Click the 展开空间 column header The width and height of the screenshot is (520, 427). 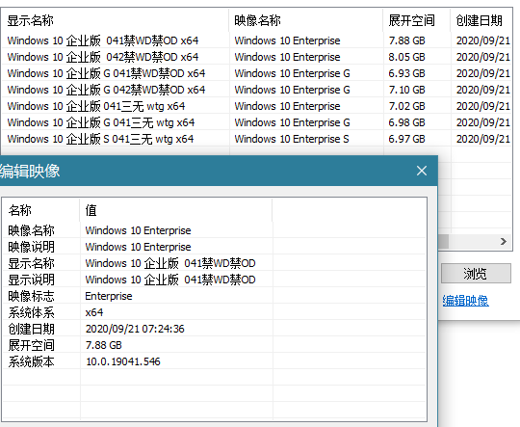pos(417,20)
